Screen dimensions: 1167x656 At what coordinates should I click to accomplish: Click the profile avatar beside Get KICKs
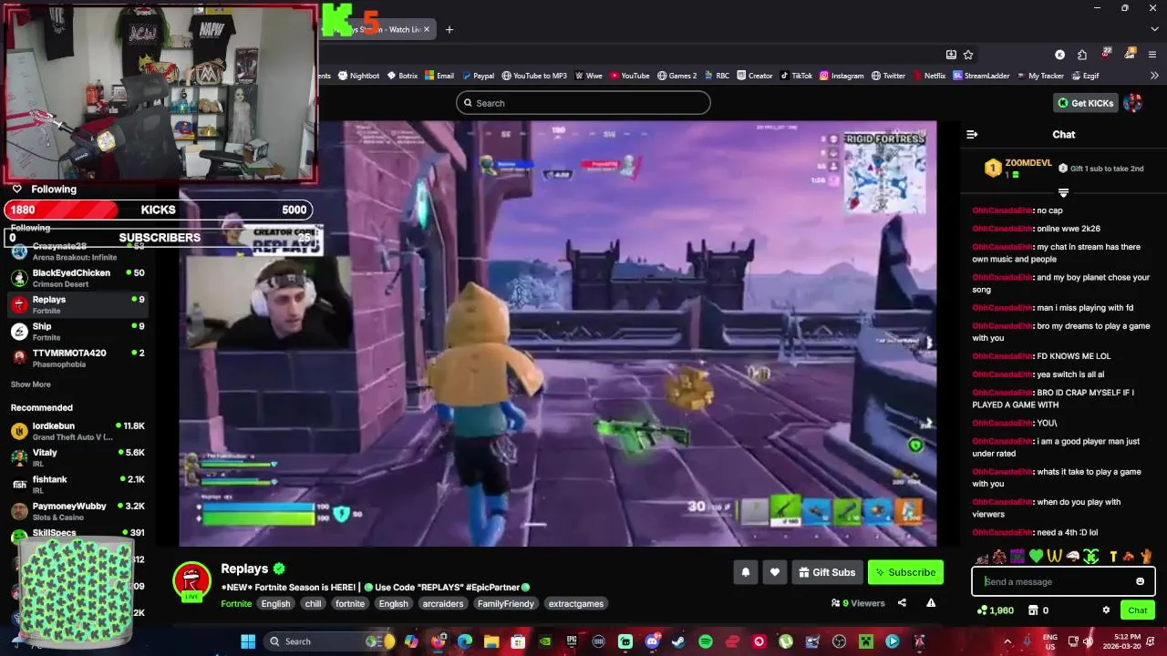(1133, 103)
